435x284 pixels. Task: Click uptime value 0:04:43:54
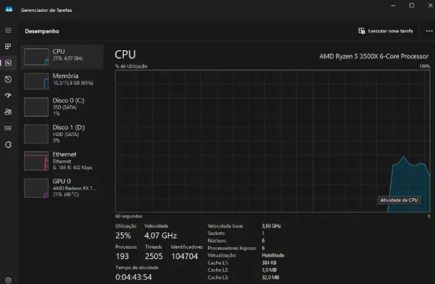134,277
